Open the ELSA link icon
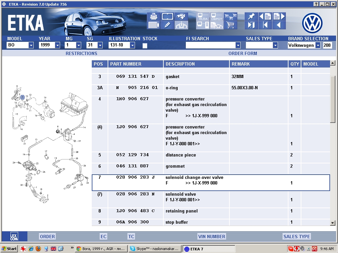 click(203, 16)
